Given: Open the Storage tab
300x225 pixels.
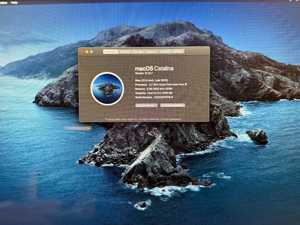Looking at the screenshot, I should click(x=138, y=52).
